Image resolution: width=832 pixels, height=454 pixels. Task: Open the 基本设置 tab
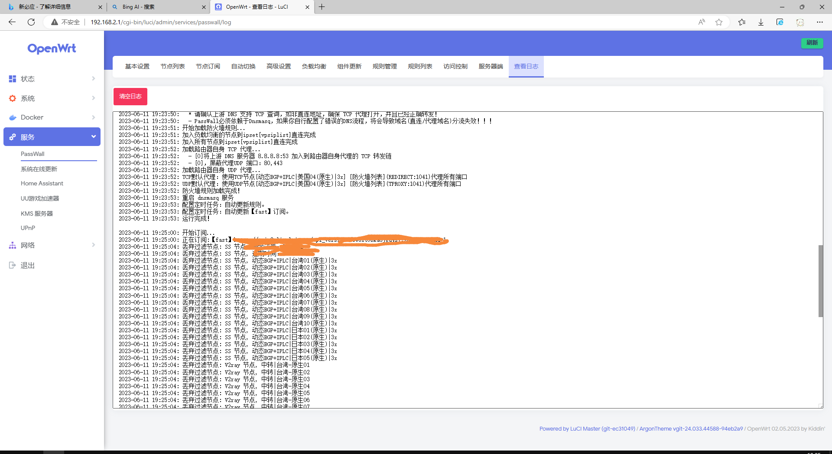point(137,66)
